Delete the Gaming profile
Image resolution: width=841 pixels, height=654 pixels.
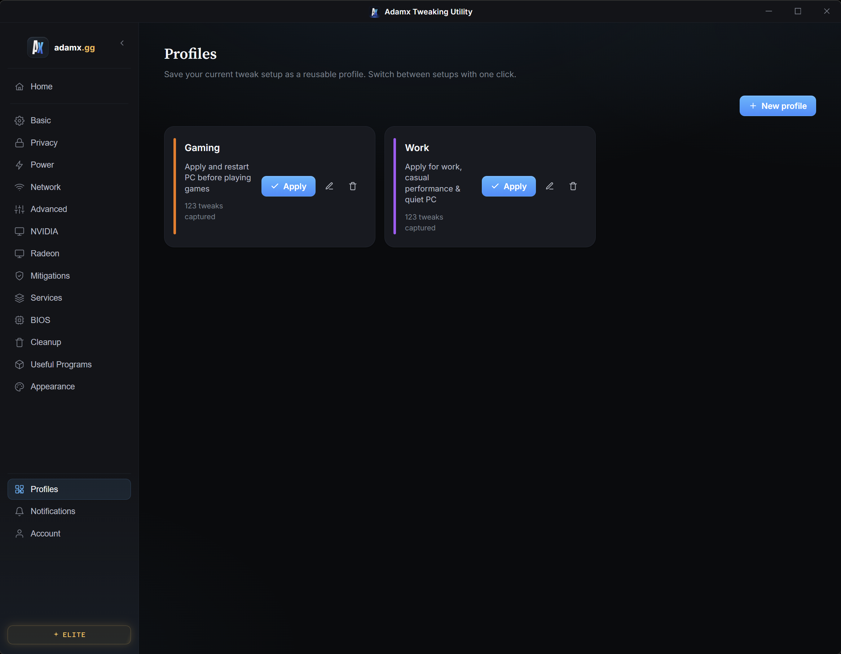pos(353,186)
